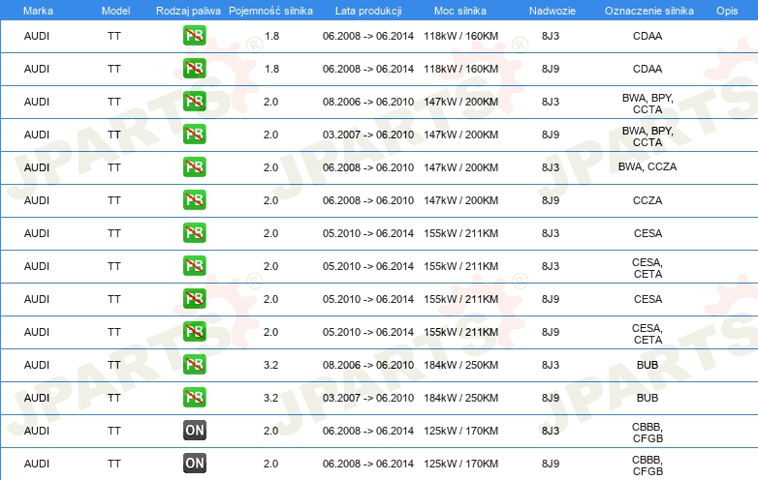Select CESA, CETA cell in 8J3 row

(x=647, y=268)
